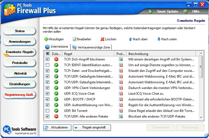Screen dimensions: 209x138
Task: Click the allow icon for Bit Torrent rule
Action: [x=56, y=111]
